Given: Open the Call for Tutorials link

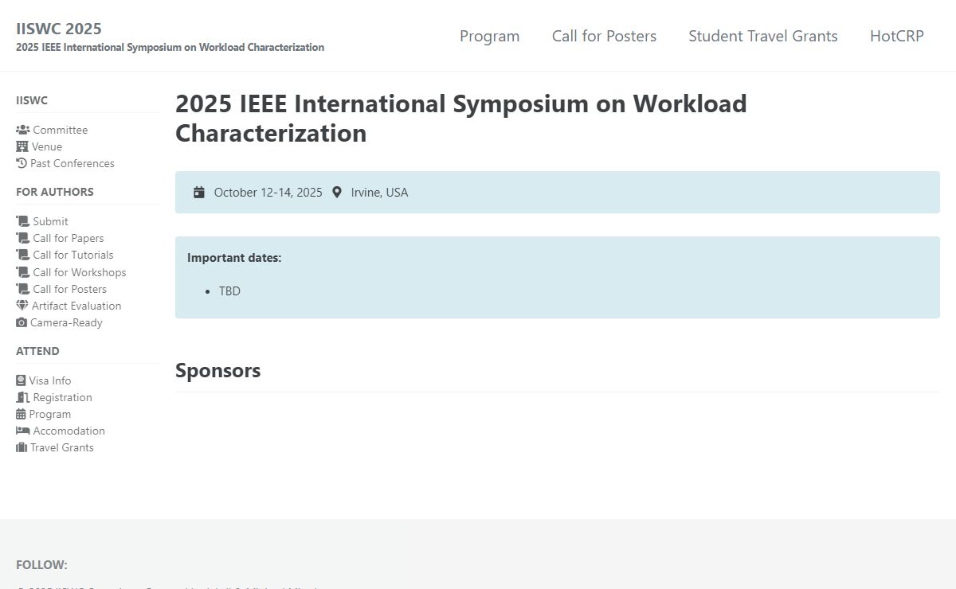Looking at the screenshot, I should pos(72,255).
